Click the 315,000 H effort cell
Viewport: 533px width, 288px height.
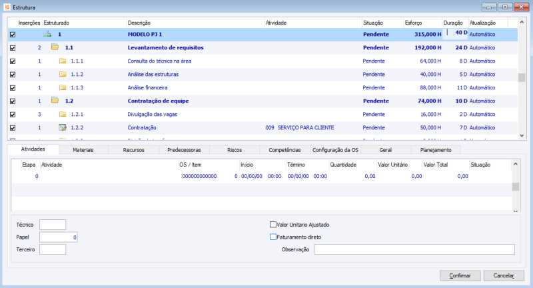click(428, 35)
